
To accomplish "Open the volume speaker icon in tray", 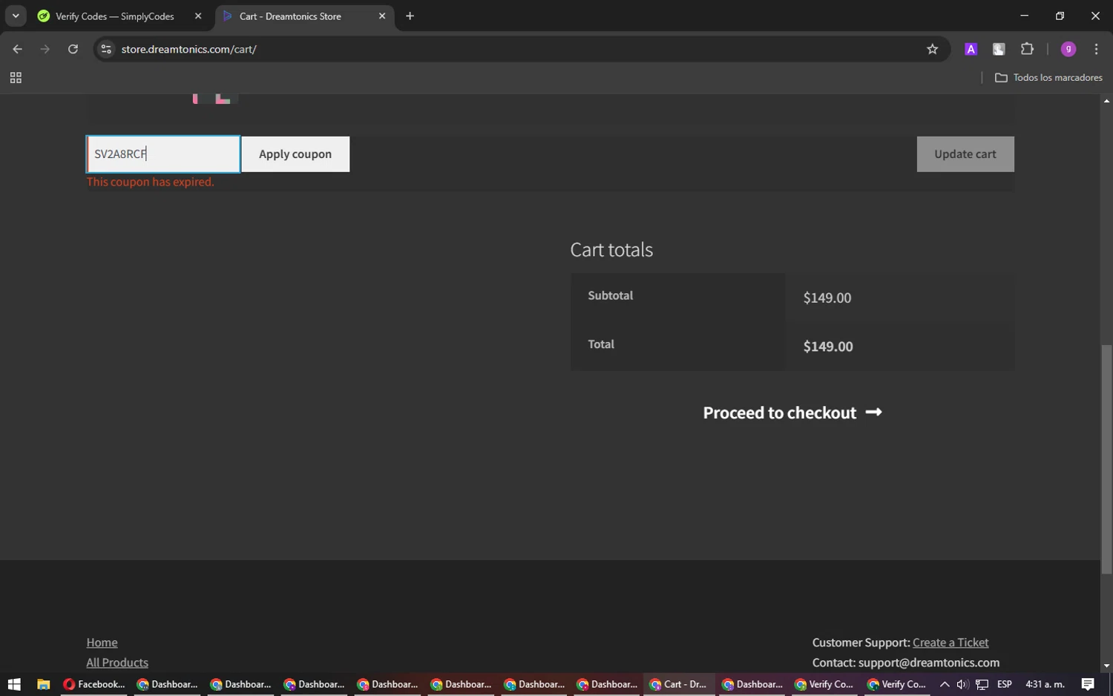I will 962,684.
